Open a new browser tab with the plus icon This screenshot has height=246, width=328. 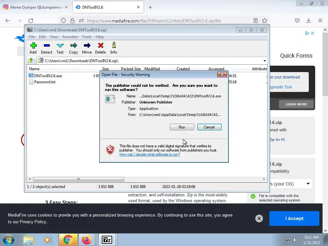click(150, 7)
